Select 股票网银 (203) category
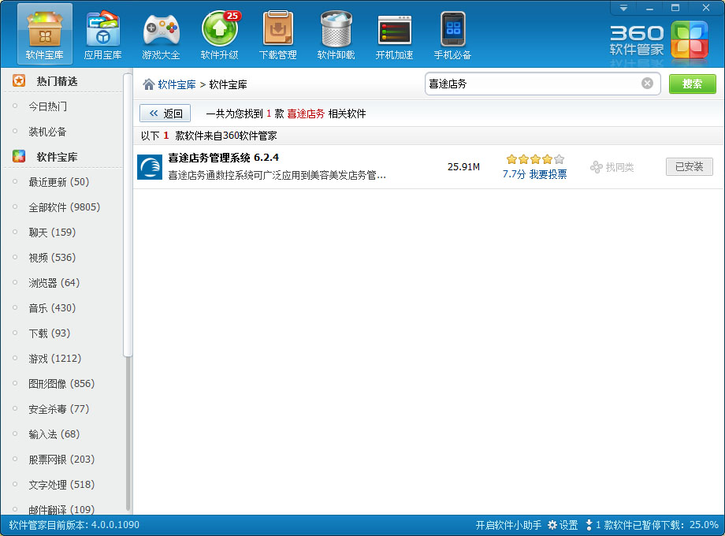Screen dimensions: 725x536 [61, 460]
